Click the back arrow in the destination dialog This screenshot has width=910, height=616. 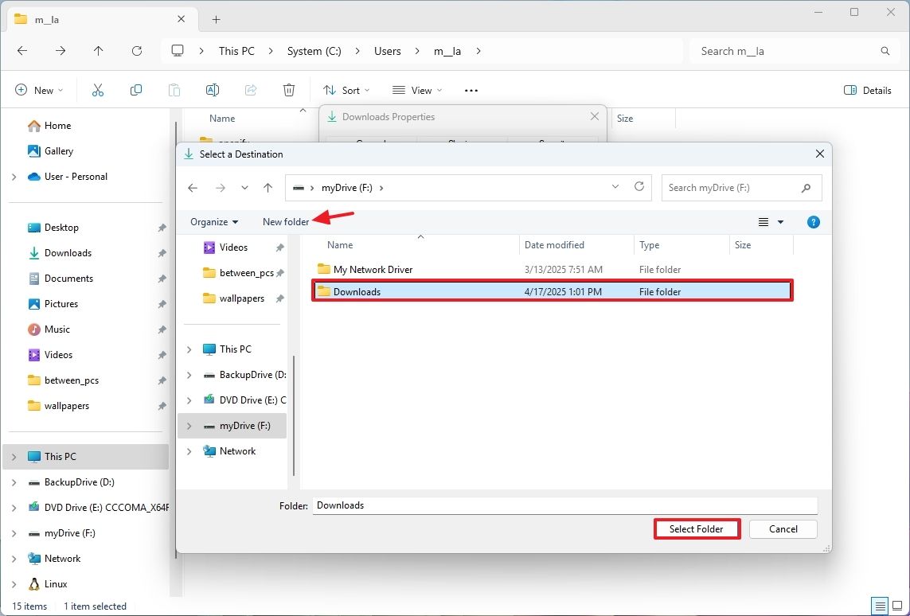192,187
